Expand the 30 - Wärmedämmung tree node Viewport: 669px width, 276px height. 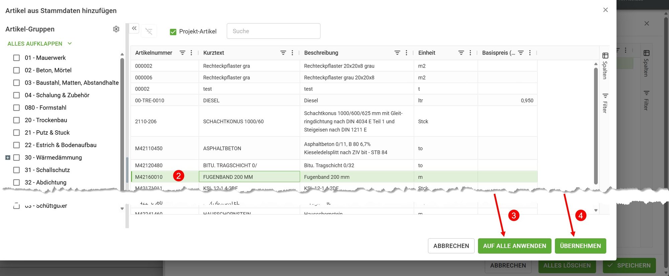pos(8,157)
